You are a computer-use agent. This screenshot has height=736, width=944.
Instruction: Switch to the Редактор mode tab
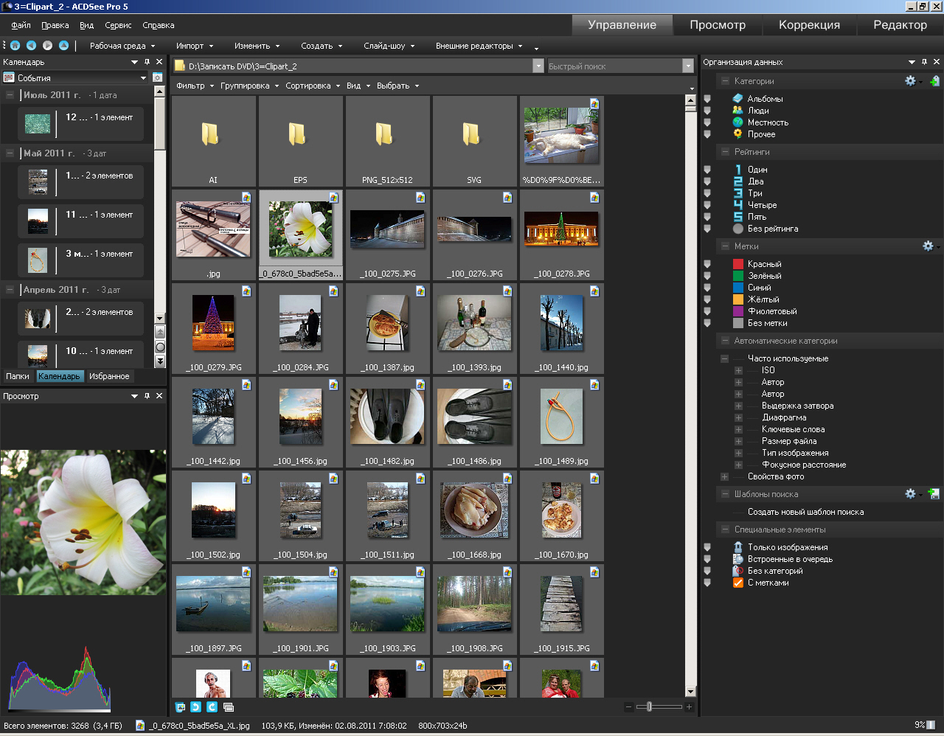click(900, 24)
